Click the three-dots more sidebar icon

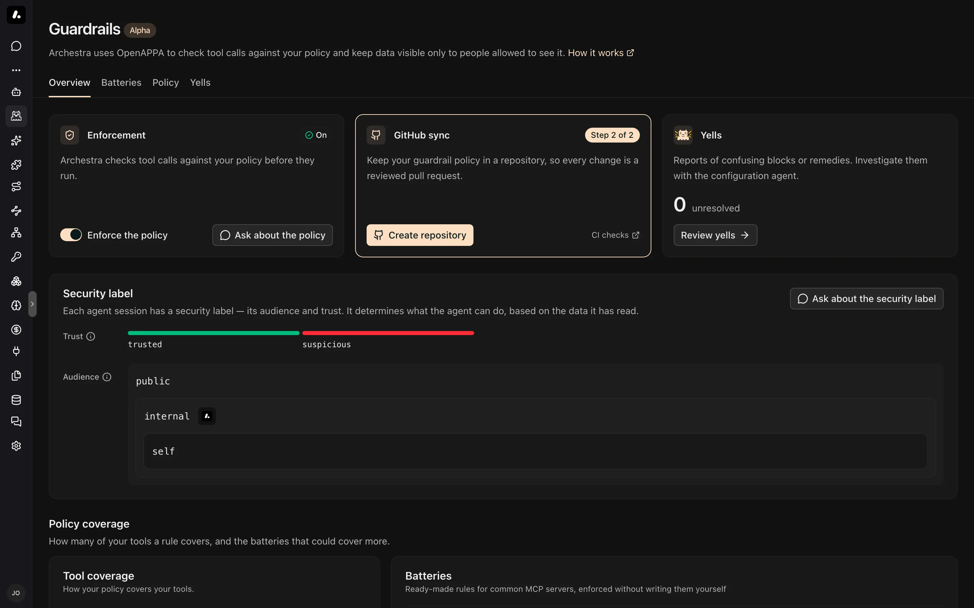coord(16,70)
